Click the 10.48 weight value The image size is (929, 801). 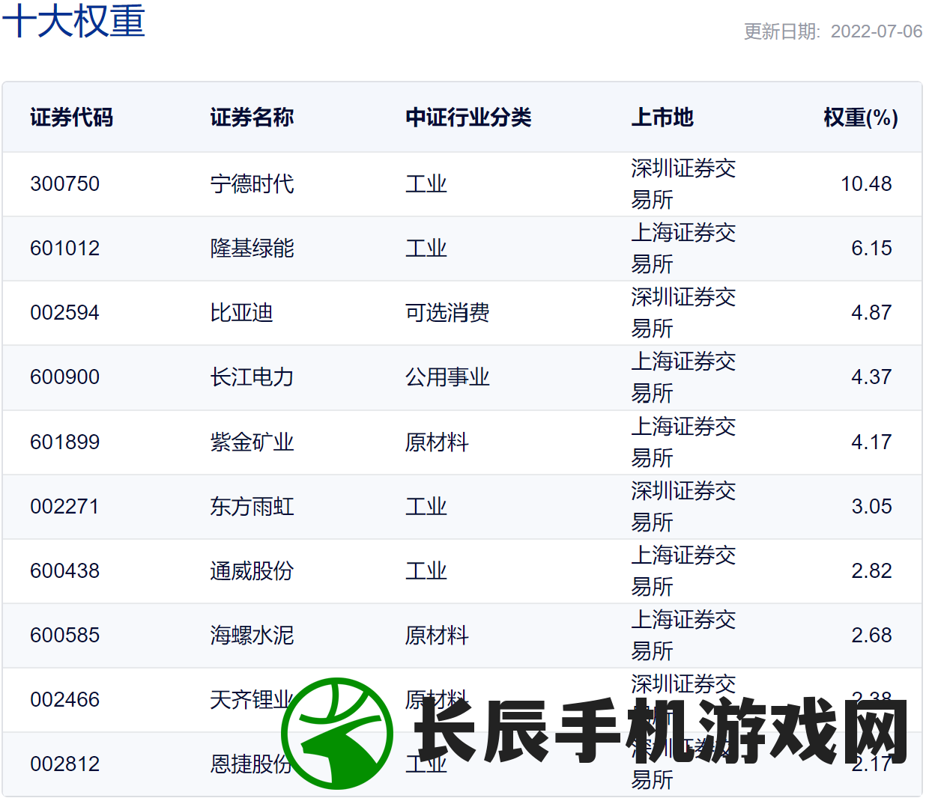[x=865, y=184]
